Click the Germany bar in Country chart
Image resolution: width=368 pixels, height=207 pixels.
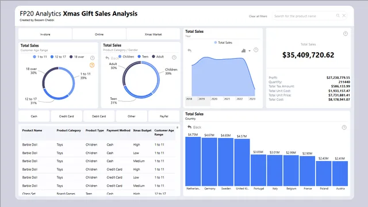(x=209, y=162)
